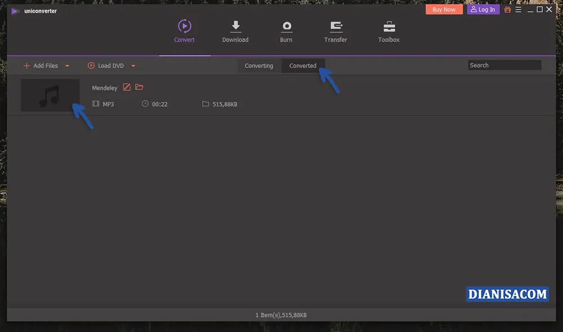Open Mendeley's file location with the folder icon
563x332 pixels.
click(138, 87)
